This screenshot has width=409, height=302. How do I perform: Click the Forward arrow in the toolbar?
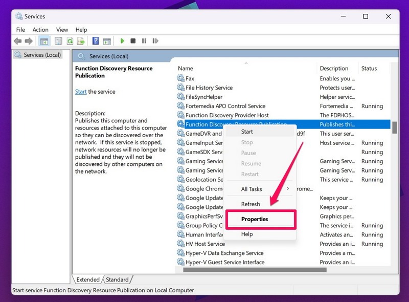tap(29, 41)
